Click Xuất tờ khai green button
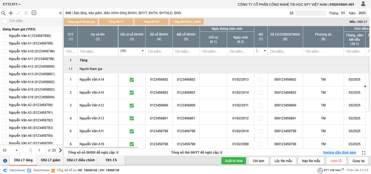This screenshot has height=174, width=371. [234, 161]
